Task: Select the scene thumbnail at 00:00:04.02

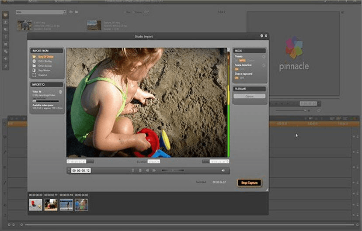Action: pyautogui.click(x=81, y=204)
